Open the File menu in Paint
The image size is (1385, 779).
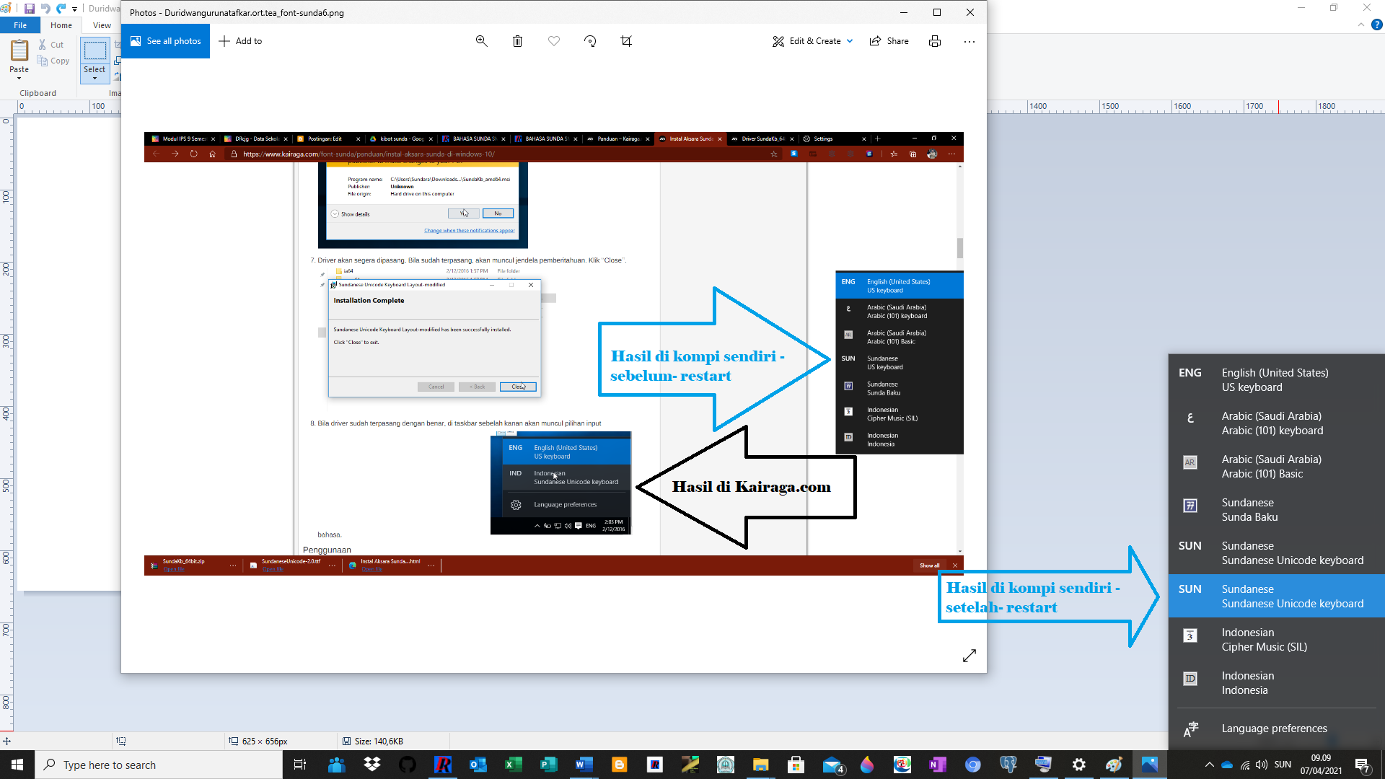20,25
